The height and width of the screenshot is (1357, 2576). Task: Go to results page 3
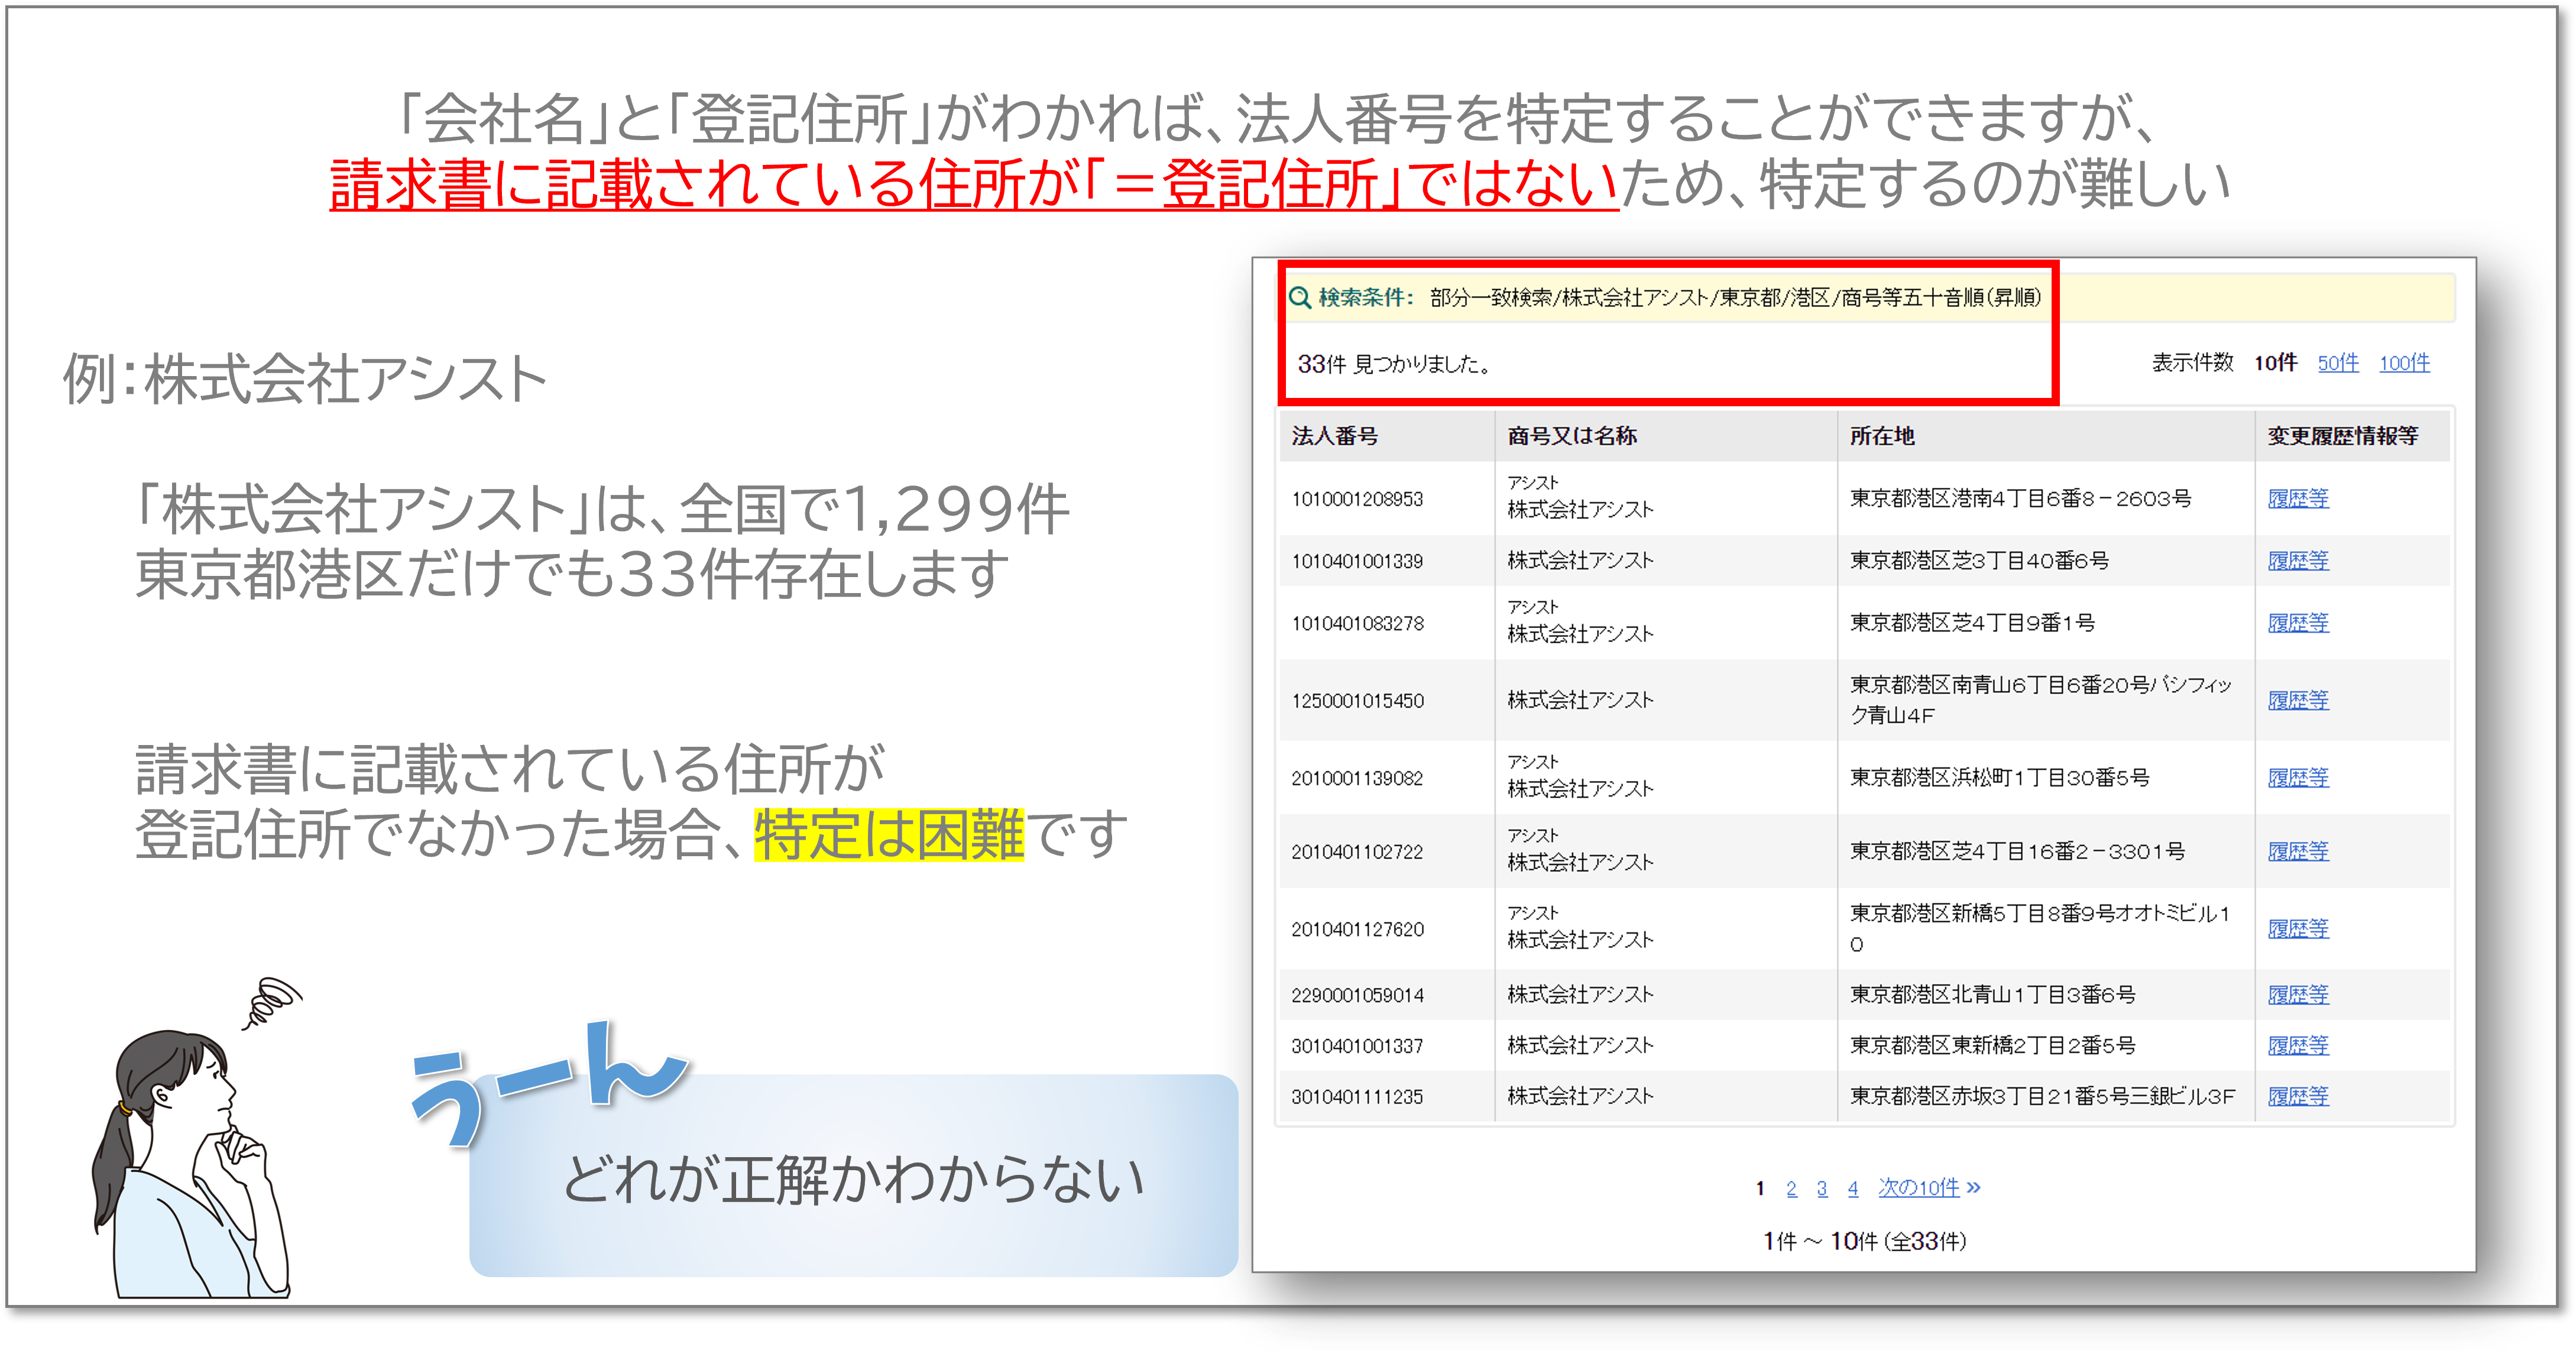coord(1822,1188)
